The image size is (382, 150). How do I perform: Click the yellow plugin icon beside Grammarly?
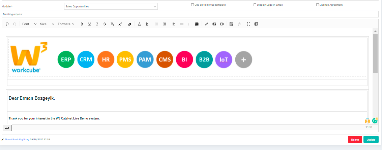[368, 121]
